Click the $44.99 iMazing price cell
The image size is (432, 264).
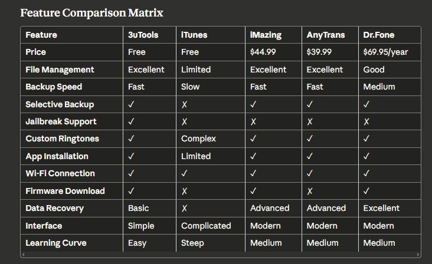coord(263,52)
